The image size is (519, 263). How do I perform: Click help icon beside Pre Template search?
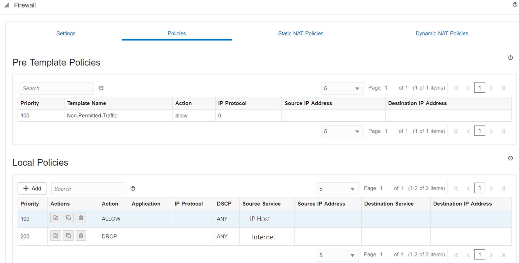(x=101, y=88)
